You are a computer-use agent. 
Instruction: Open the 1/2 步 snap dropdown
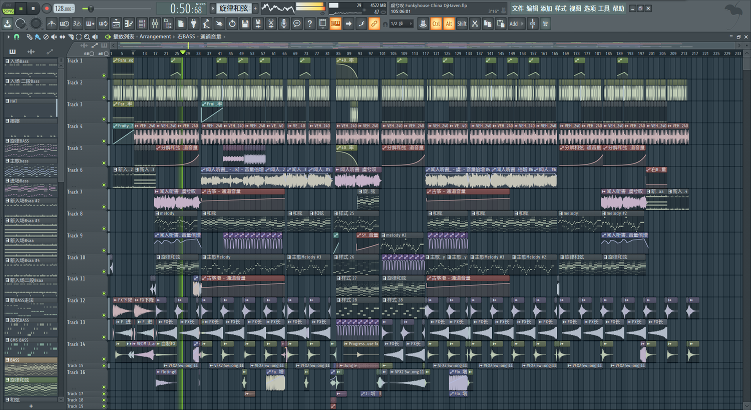coord(402,23)
